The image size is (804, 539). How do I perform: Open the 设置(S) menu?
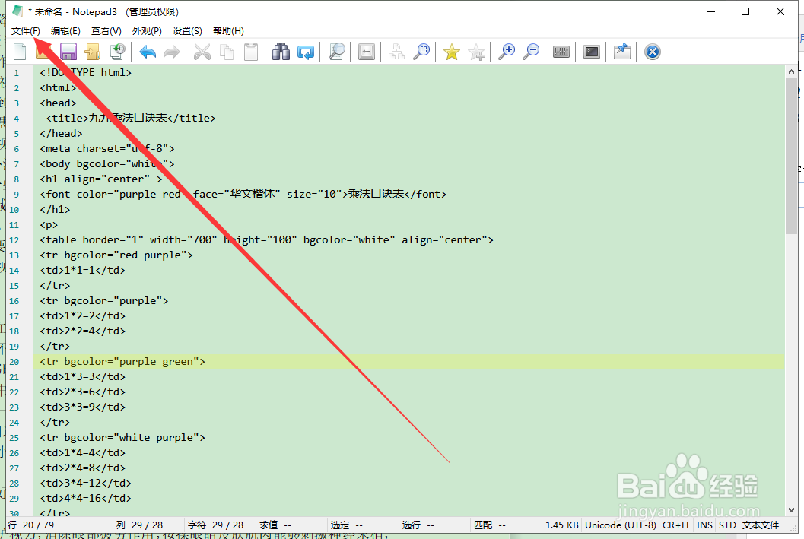coord(187,30)
